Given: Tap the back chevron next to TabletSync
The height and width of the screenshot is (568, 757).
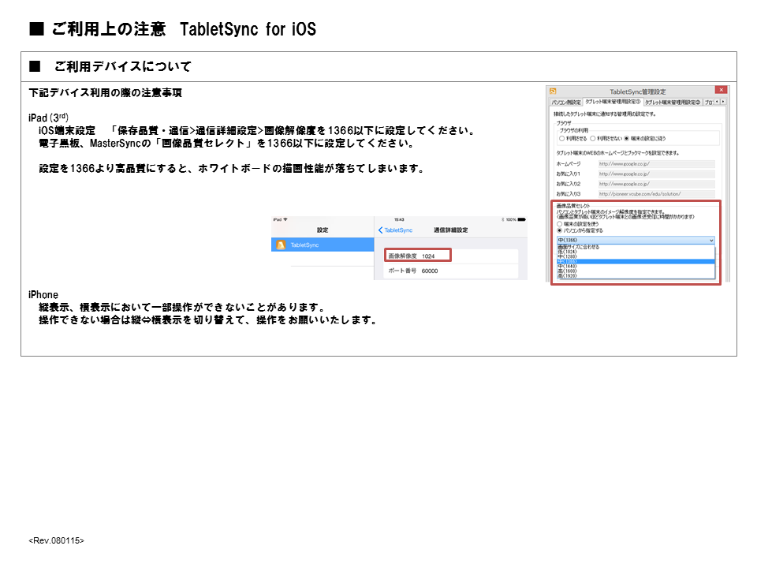Looking at the screenshot, I should [x=381, y=230].
